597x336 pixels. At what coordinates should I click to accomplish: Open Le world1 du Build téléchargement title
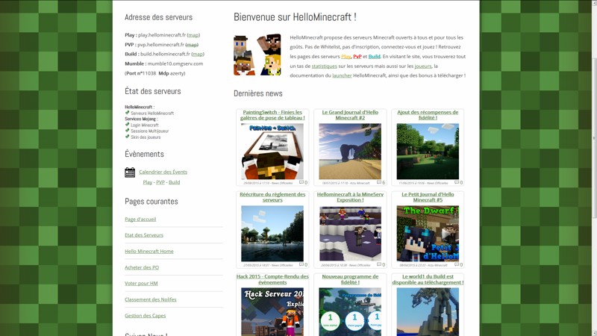point(428,279)
